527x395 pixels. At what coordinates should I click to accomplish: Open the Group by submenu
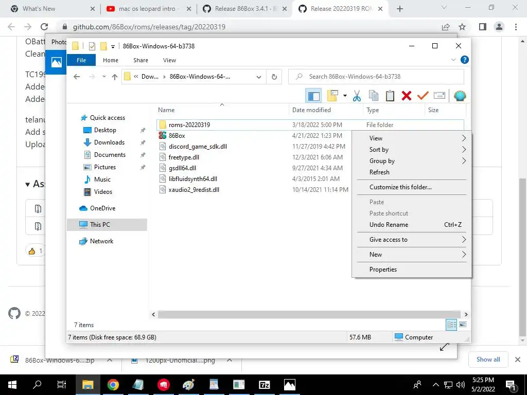coord(412,161)
